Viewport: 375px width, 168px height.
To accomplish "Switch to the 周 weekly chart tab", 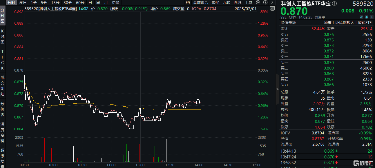I will [98, 3].
